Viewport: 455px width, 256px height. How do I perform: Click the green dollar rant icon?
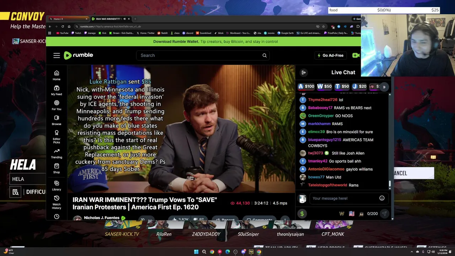(302, 214)
